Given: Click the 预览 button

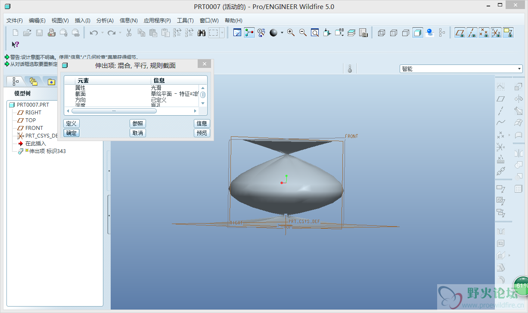Looking at the screenshot, I should coord(202,133).
